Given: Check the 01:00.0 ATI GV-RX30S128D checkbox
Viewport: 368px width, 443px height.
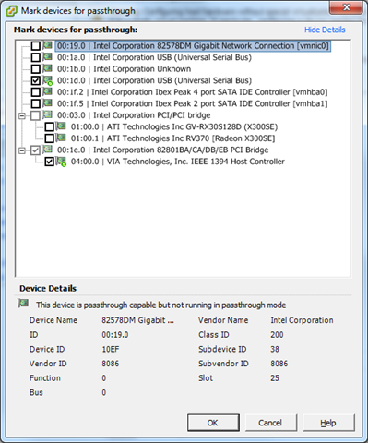Looking at the screenshot, I should click(x=49, y=126).
